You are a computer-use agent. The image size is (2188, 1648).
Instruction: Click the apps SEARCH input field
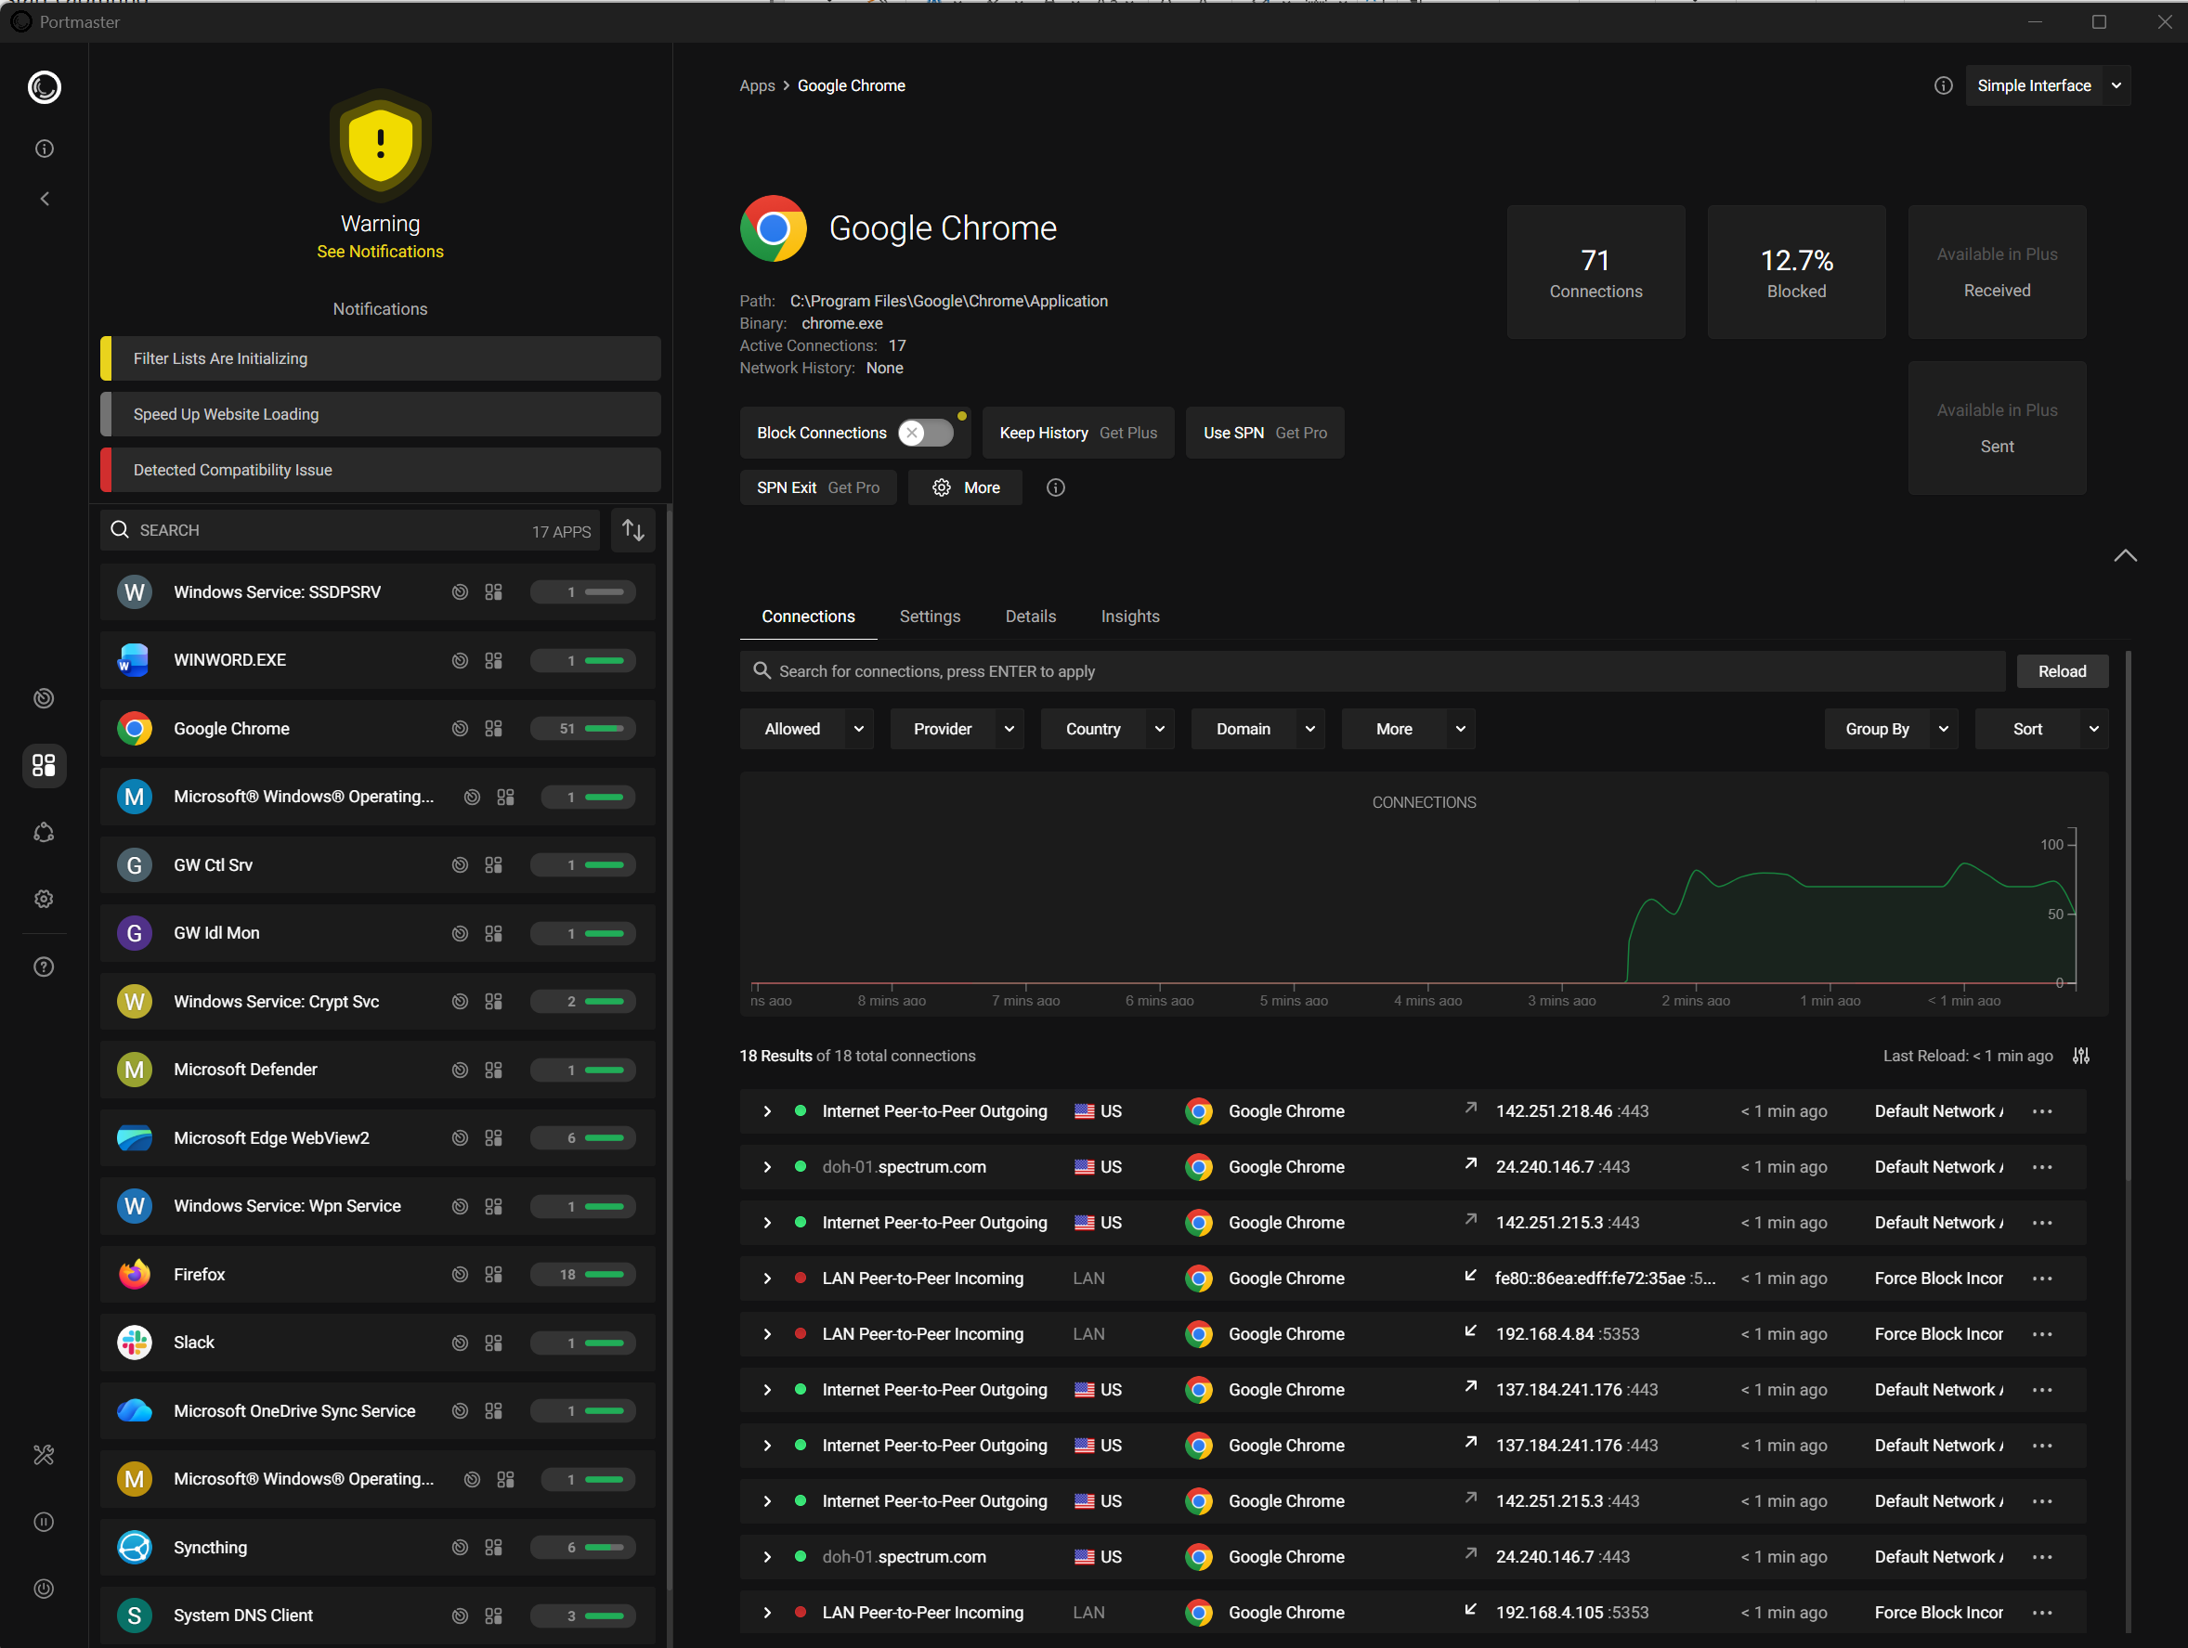(x=350, y=530)
